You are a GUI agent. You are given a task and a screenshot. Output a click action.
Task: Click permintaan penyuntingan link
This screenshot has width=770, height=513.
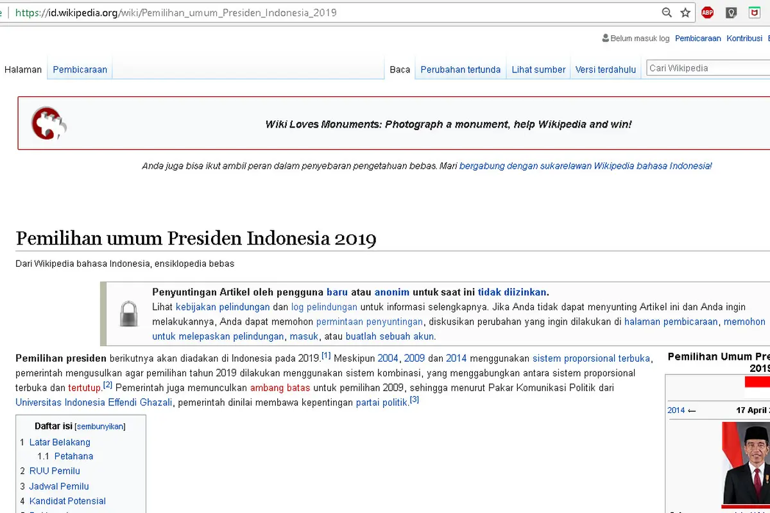(370, 321)
